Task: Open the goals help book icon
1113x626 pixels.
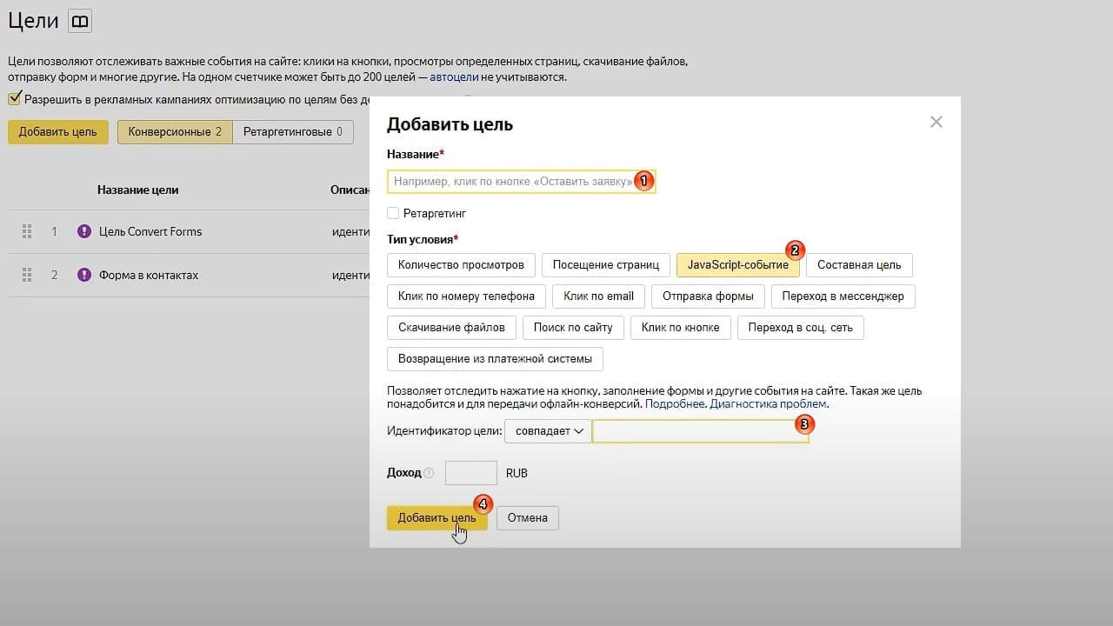Action: point(79,22)
